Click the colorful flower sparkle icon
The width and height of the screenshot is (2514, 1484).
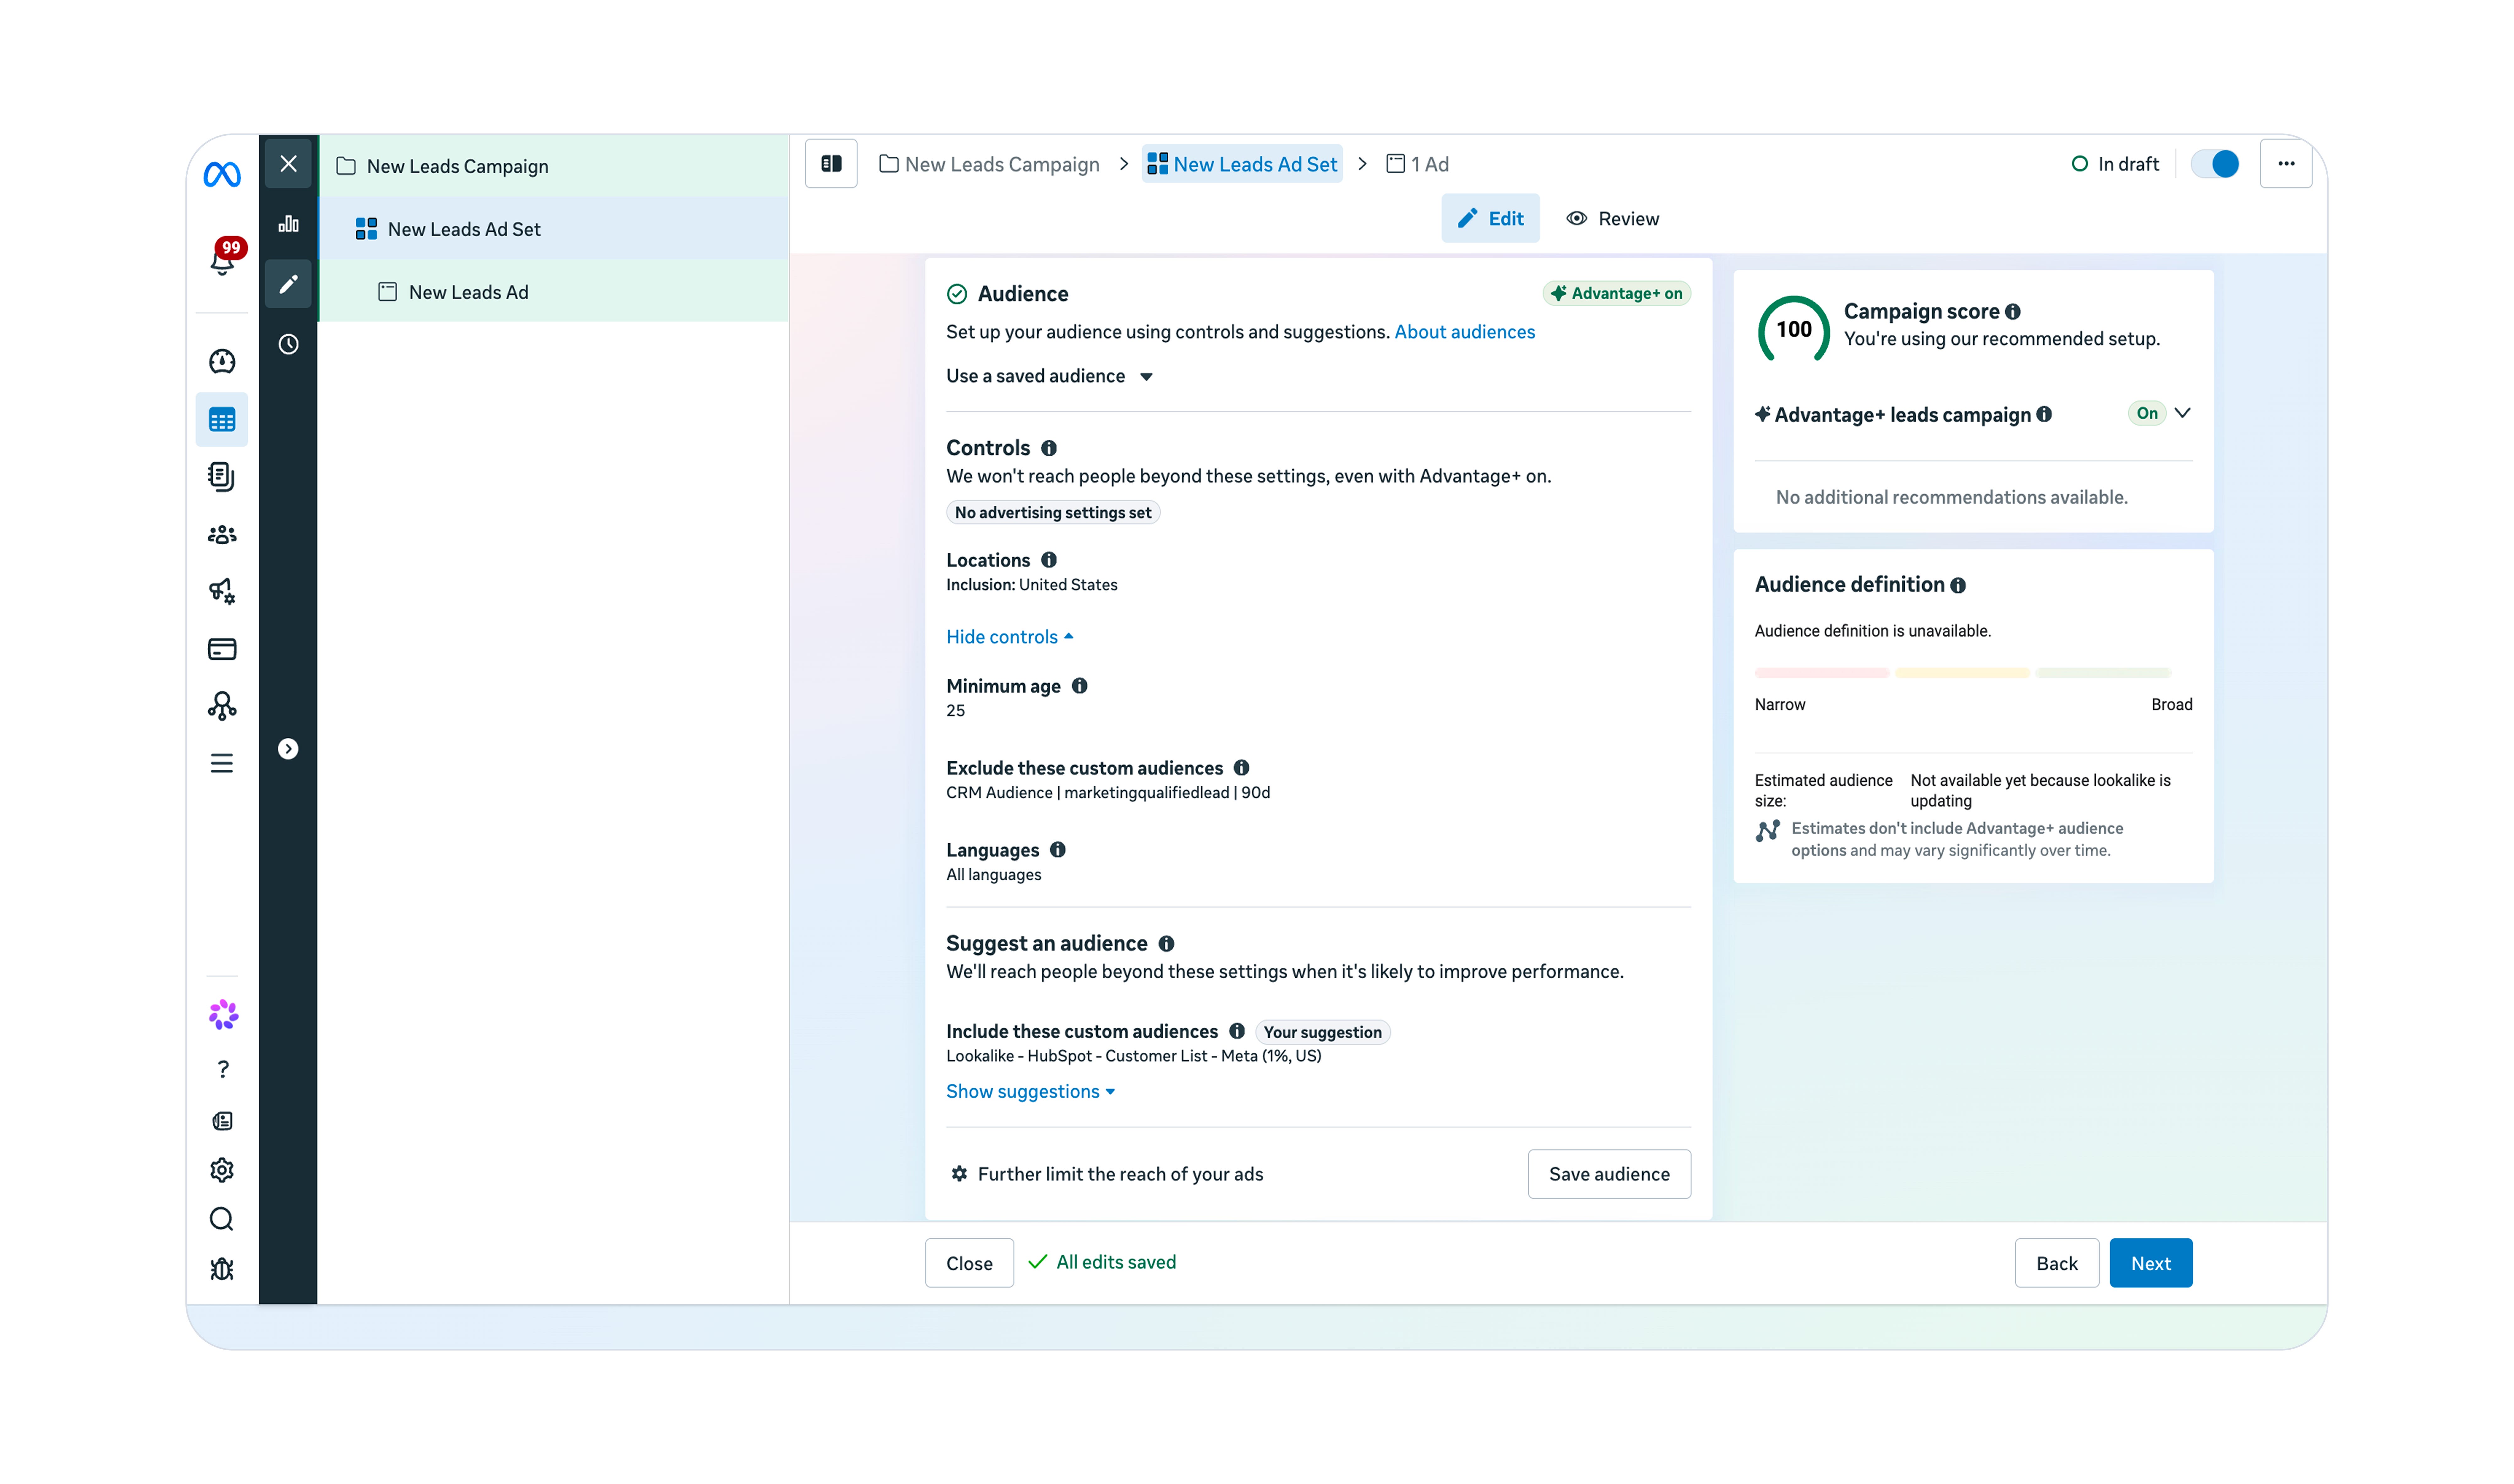click(223, 1015)
